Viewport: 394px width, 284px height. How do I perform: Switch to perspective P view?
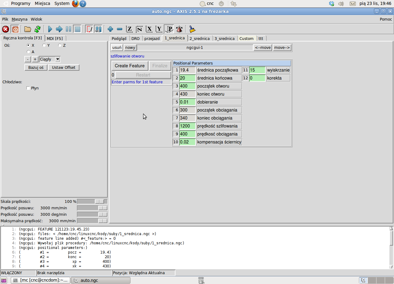pyautogui.click(x=169, y=29)
